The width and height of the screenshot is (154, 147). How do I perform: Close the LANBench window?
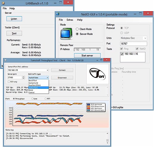68,2
